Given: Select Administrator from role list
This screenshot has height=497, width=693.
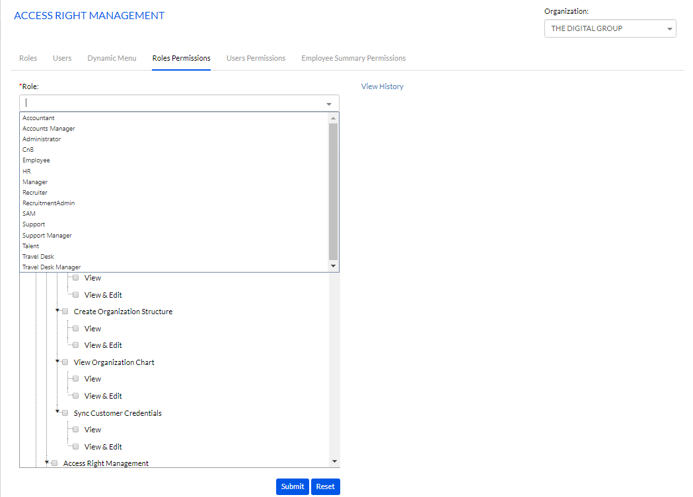Looking at the screenshot, I should [42, 139].
